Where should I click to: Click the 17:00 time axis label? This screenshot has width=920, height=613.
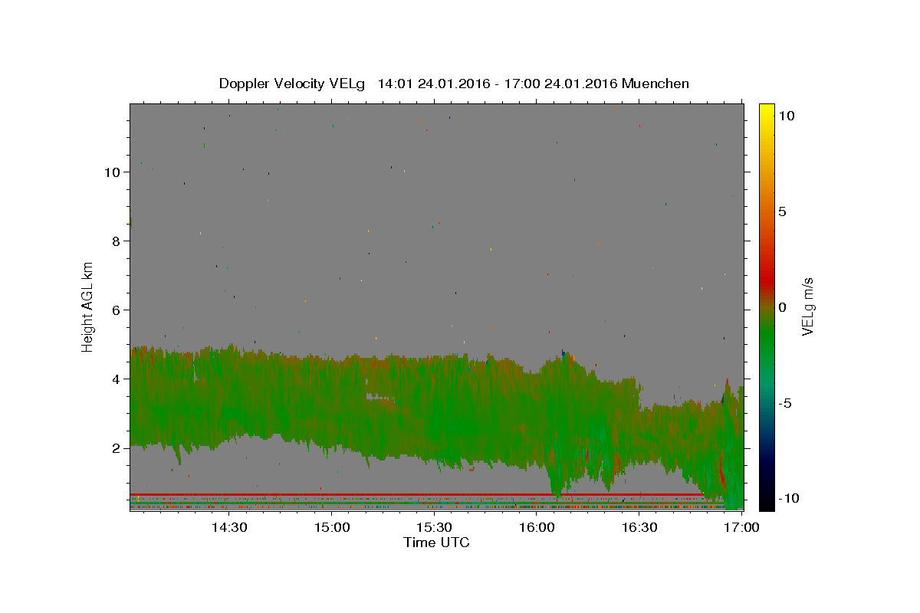pos(742,528)
